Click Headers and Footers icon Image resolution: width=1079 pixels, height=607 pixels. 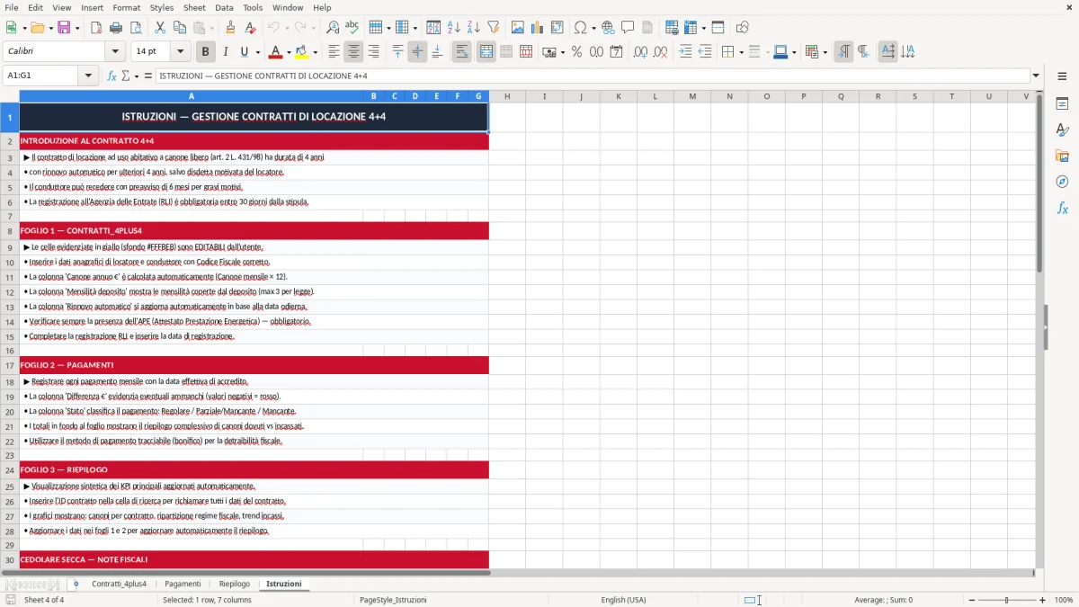click(647, 28)
